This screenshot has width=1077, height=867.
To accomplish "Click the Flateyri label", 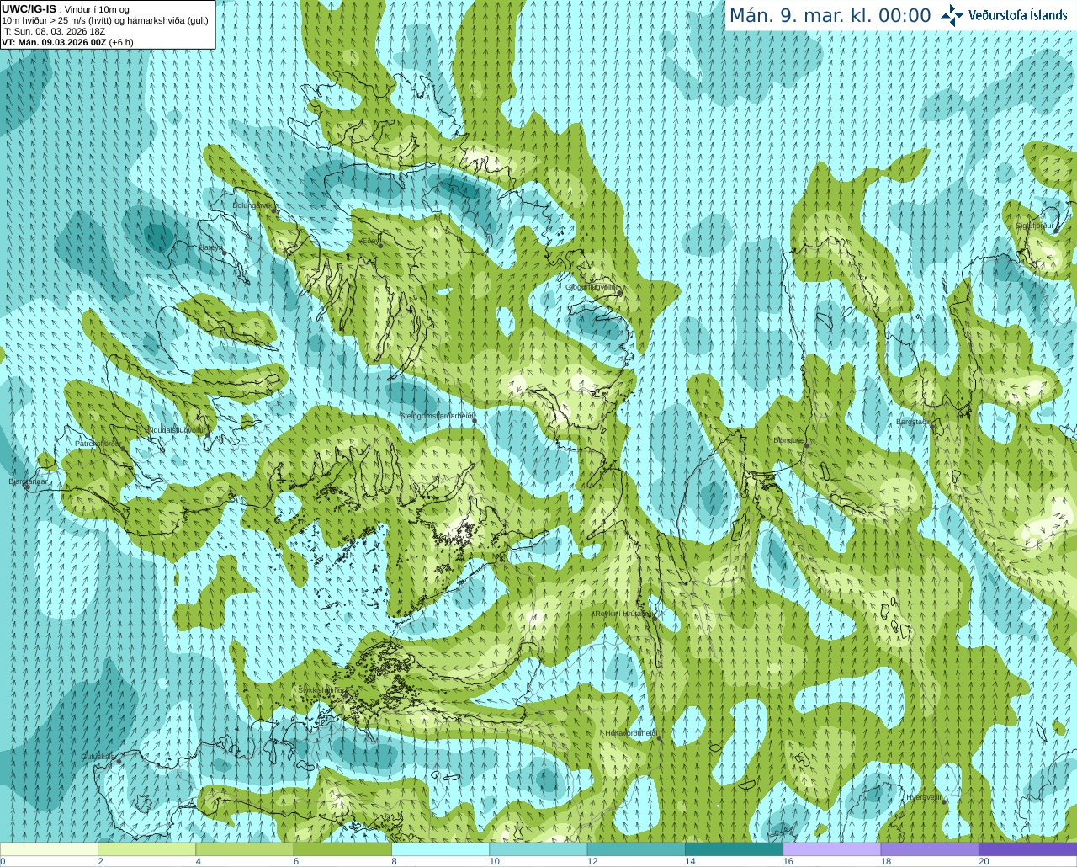I will [210, 247].
